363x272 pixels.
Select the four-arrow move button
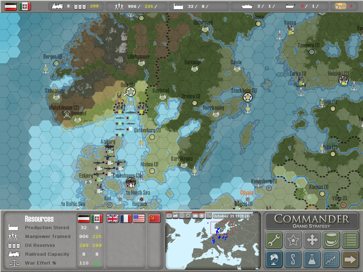[312, 240]
